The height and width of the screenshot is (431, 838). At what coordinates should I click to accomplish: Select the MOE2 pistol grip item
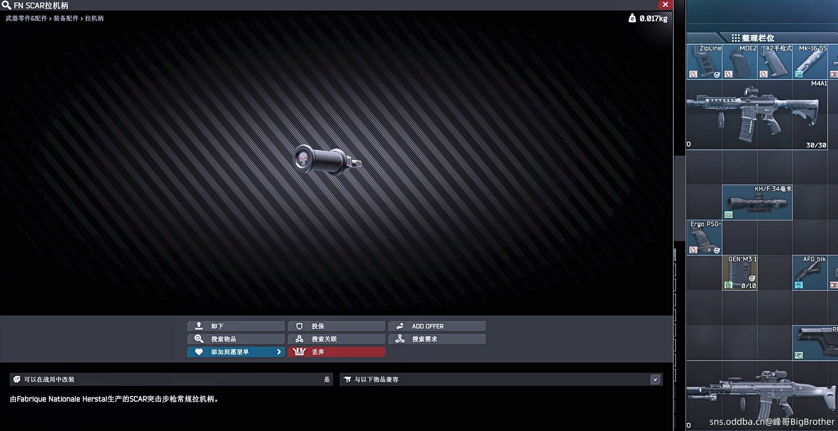(x=740, y=62)
